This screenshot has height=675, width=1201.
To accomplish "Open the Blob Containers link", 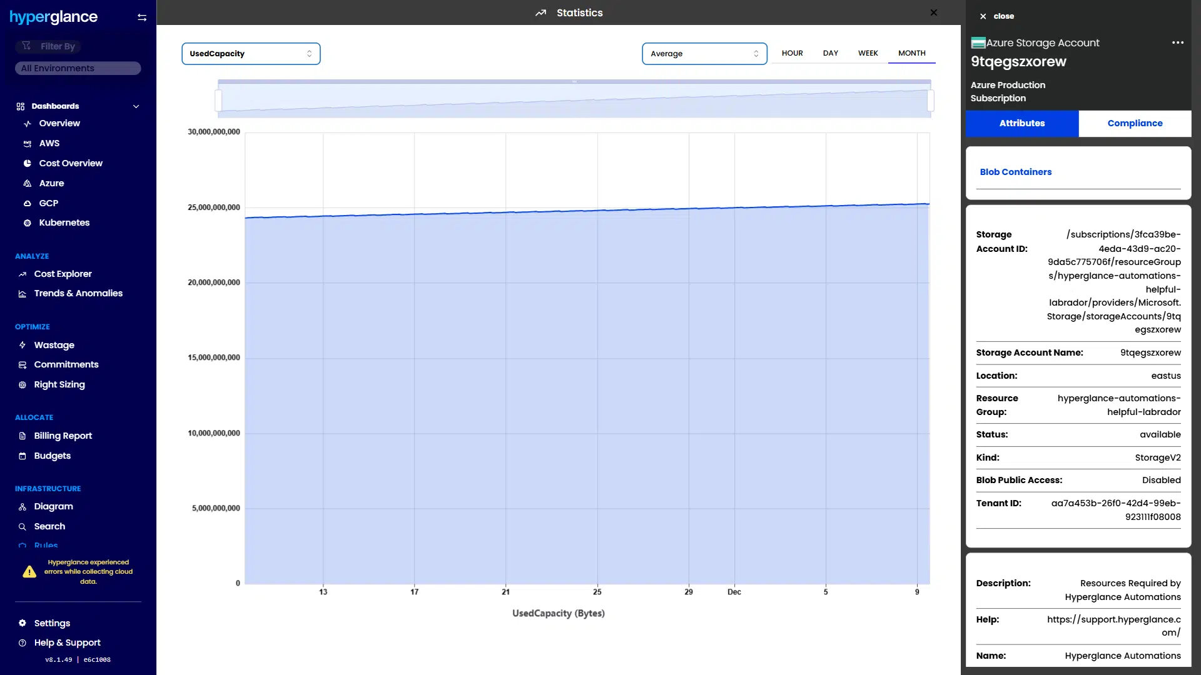I will [x=1015, y=172].
